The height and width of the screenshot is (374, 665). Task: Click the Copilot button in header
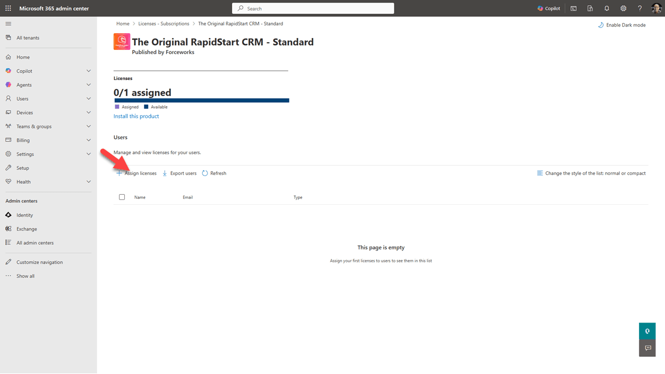point(549,8)
